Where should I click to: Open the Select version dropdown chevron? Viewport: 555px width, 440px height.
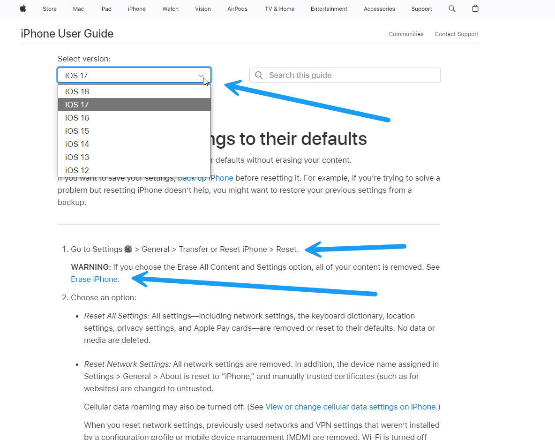click(201, 76)
